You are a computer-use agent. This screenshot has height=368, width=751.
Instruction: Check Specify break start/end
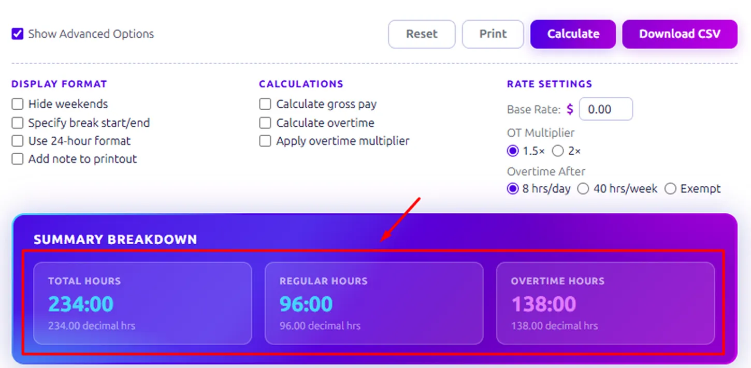pos(17,123)
